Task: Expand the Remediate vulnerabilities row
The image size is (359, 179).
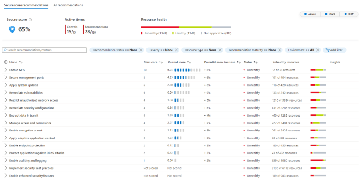Action: click(6, 93)
